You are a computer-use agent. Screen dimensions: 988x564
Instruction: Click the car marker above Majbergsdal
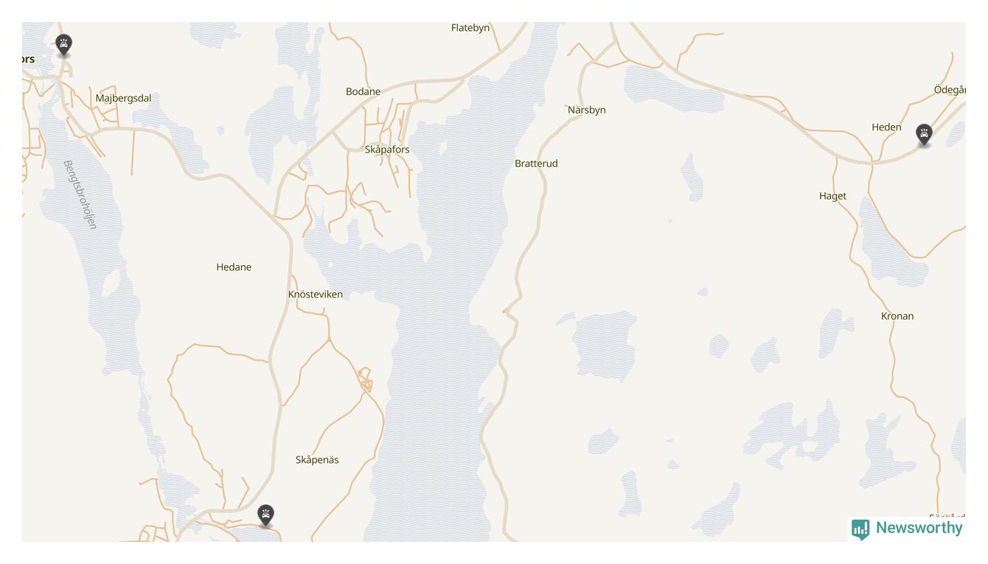click(64, 46)
